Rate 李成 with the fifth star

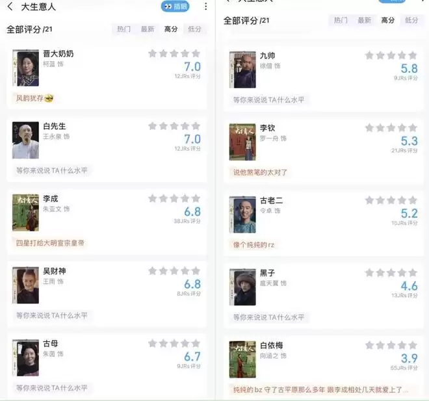coord(196,198)
